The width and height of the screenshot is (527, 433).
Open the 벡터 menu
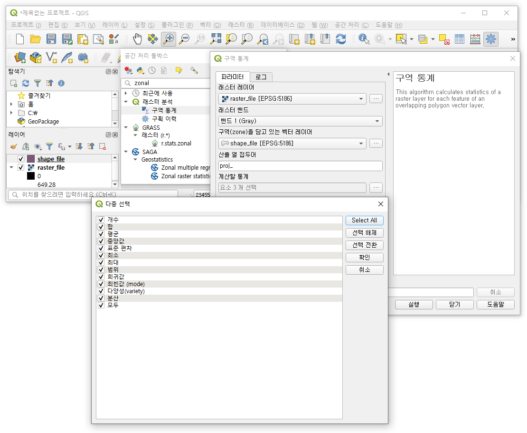[x=210, y=25]
